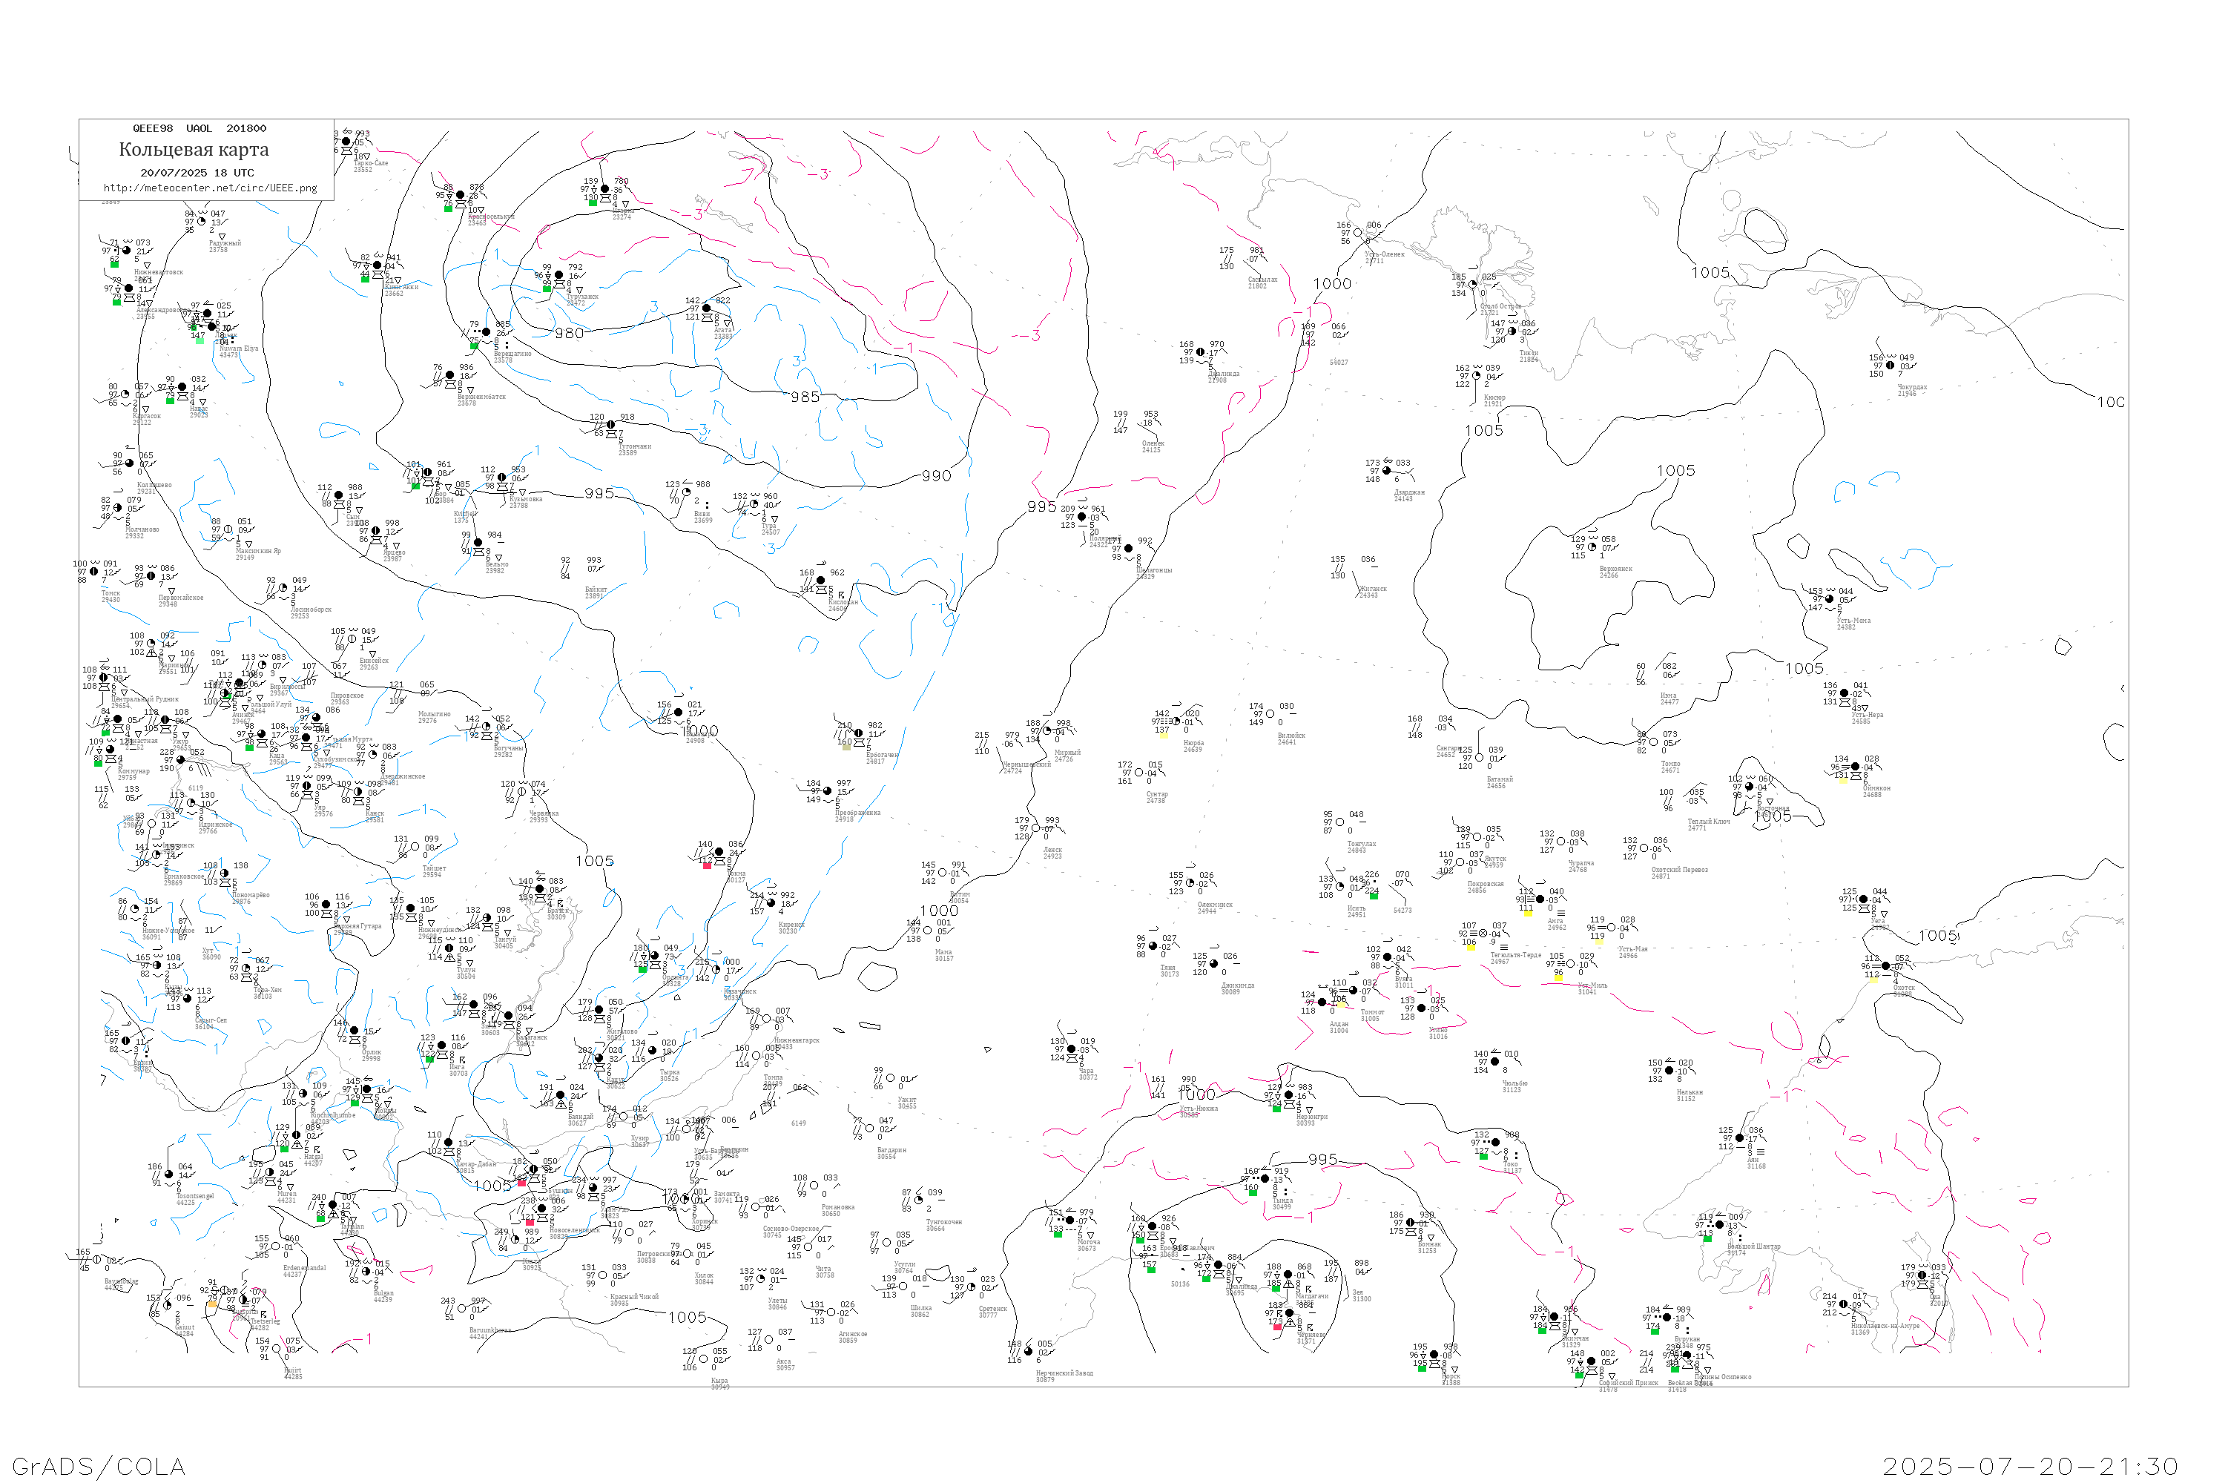2225x1483 pixels.
Task: Click the Туруханск station sky-cover circle
Action: [559, 275]
